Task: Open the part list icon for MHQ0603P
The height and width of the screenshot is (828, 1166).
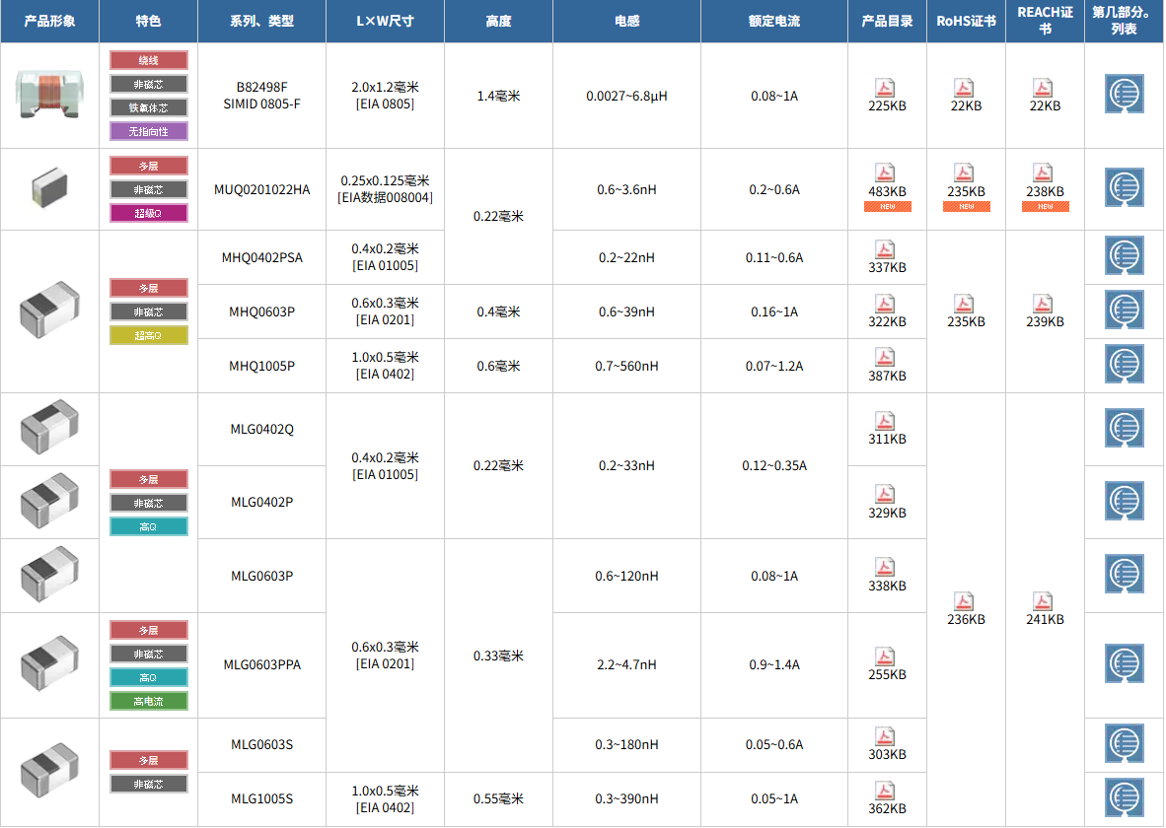Action: coord(1124,310)
